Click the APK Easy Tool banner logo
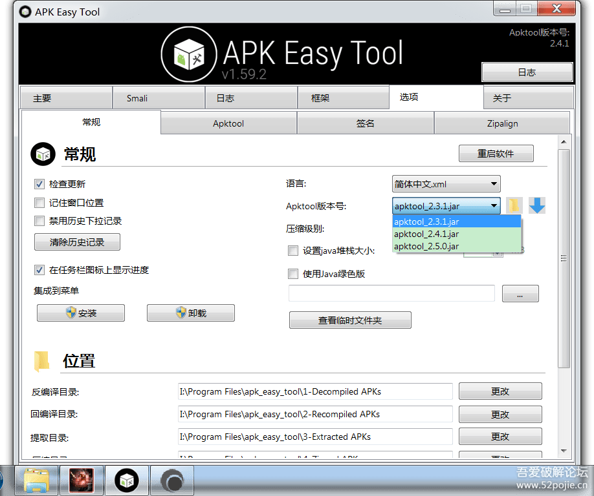The image size is (594, 496). pos(189,54)
